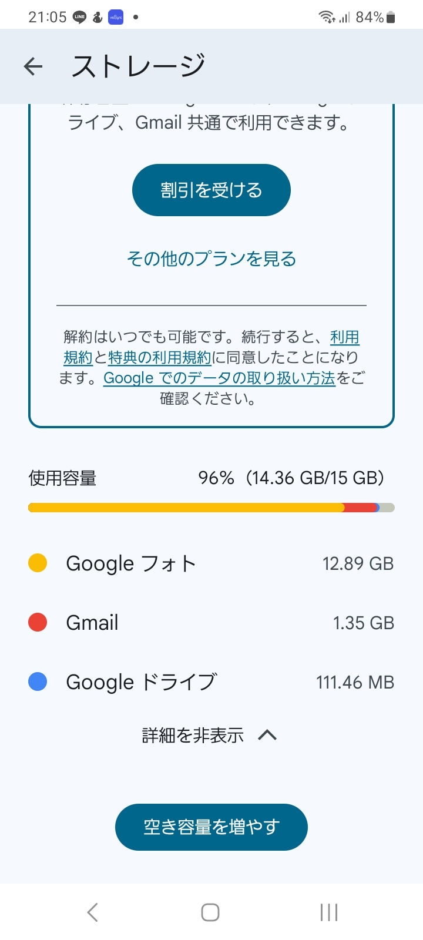Collapse details with 詳細を非表示

tap(193, 735)
